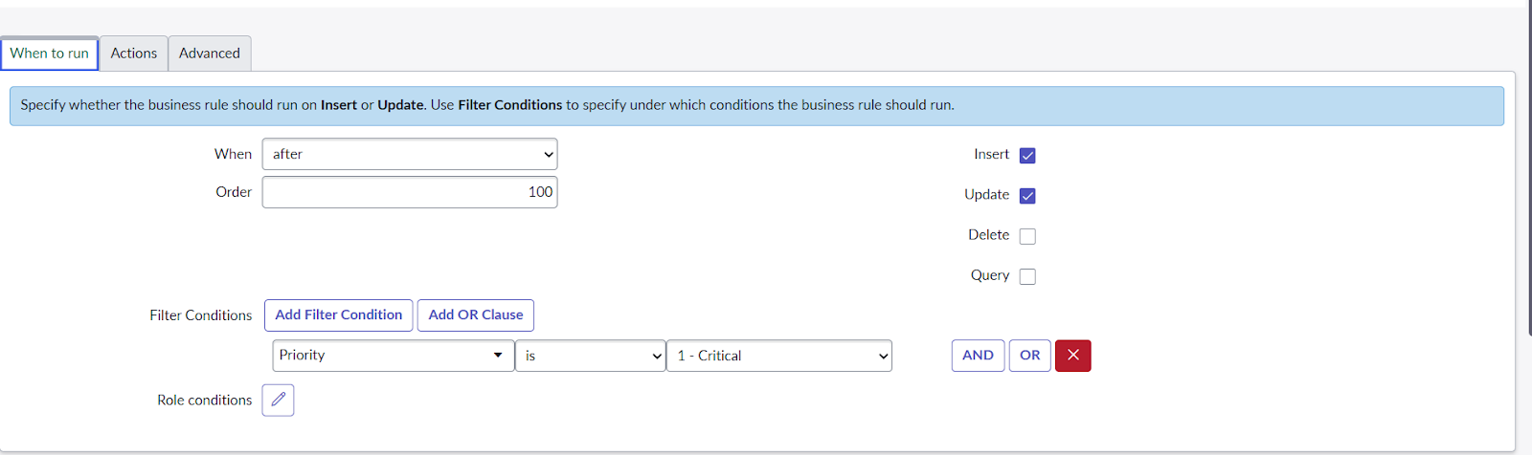Open the Priority field dropdown
Viewport: 1532px width, 455px height.
pos(393,356)
